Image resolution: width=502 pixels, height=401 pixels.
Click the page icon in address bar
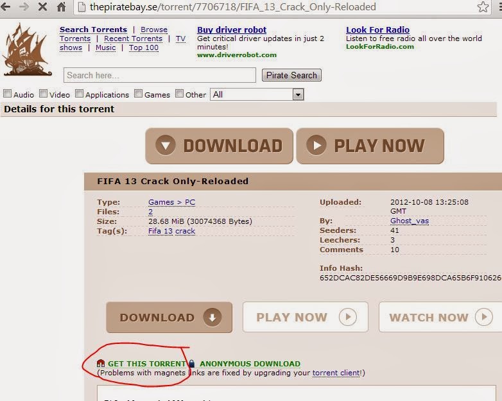[82, 6]
